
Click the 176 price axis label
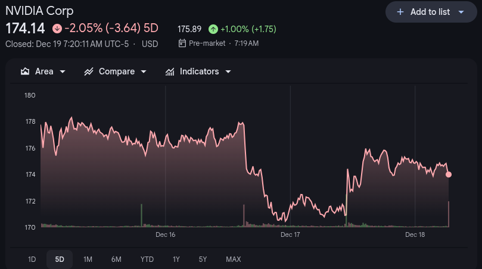coord(30,148)
